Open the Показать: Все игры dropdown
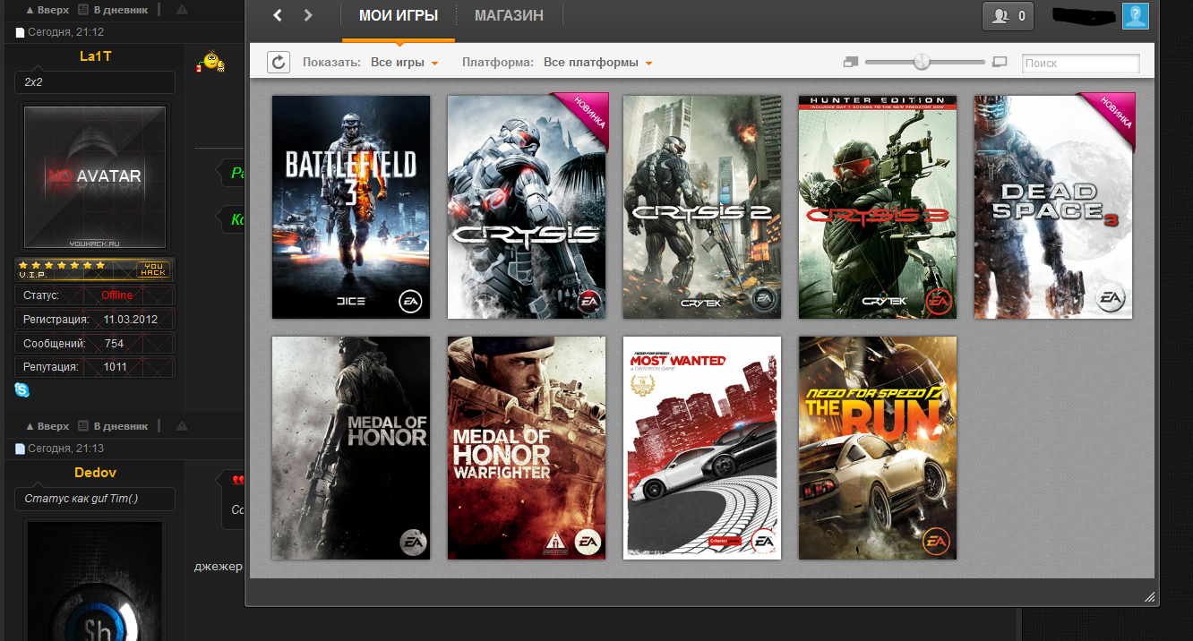 404,63
